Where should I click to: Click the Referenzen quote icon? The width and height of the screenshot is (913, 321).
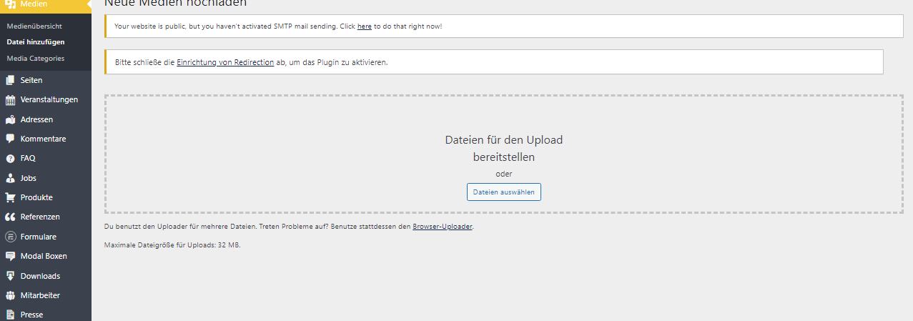11,217
